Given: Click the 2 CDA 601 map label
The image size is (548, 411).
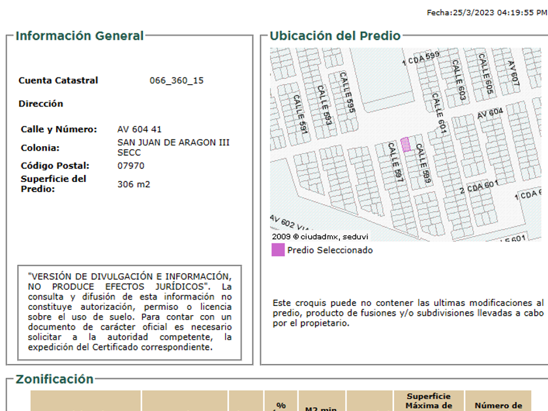Looking at the screenshot, I should [479, 188].
